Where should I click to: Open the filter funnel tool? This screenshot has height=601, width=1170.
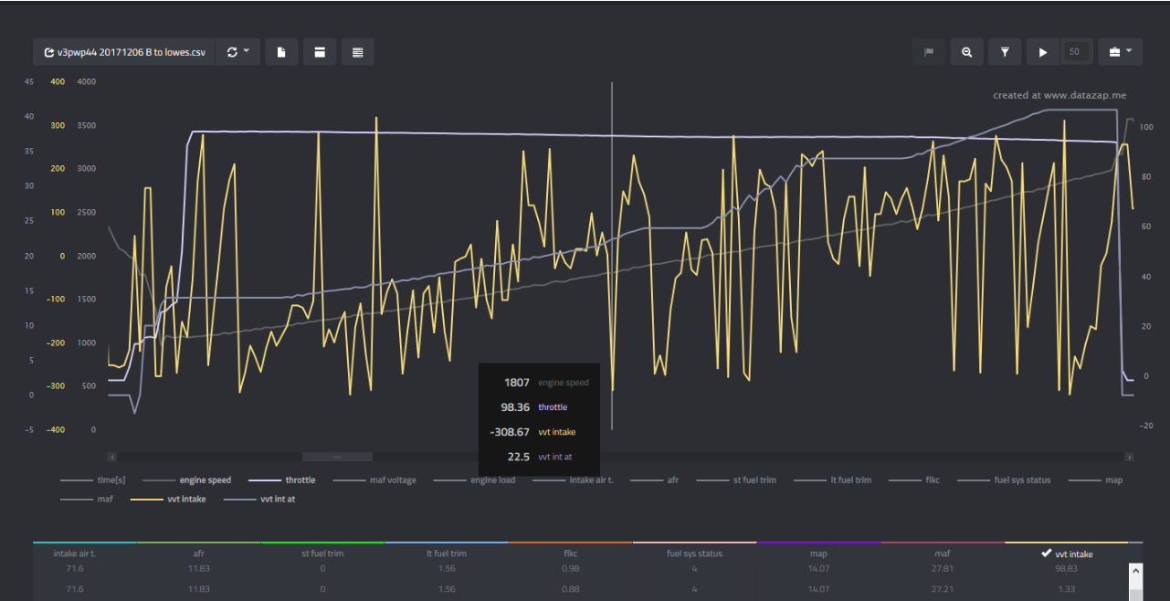coord(1005,52)
